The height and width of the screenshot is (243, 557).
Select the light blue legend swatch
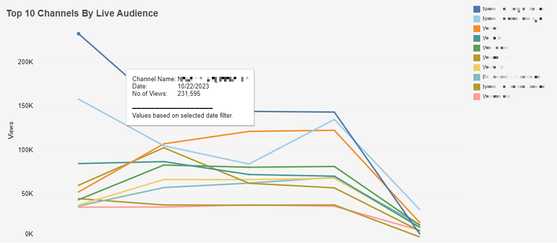click(477, 19)
